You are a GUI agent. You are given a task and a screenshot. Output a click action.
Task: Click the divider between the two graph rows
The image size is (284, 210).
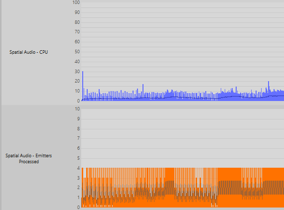click(142, 105)
